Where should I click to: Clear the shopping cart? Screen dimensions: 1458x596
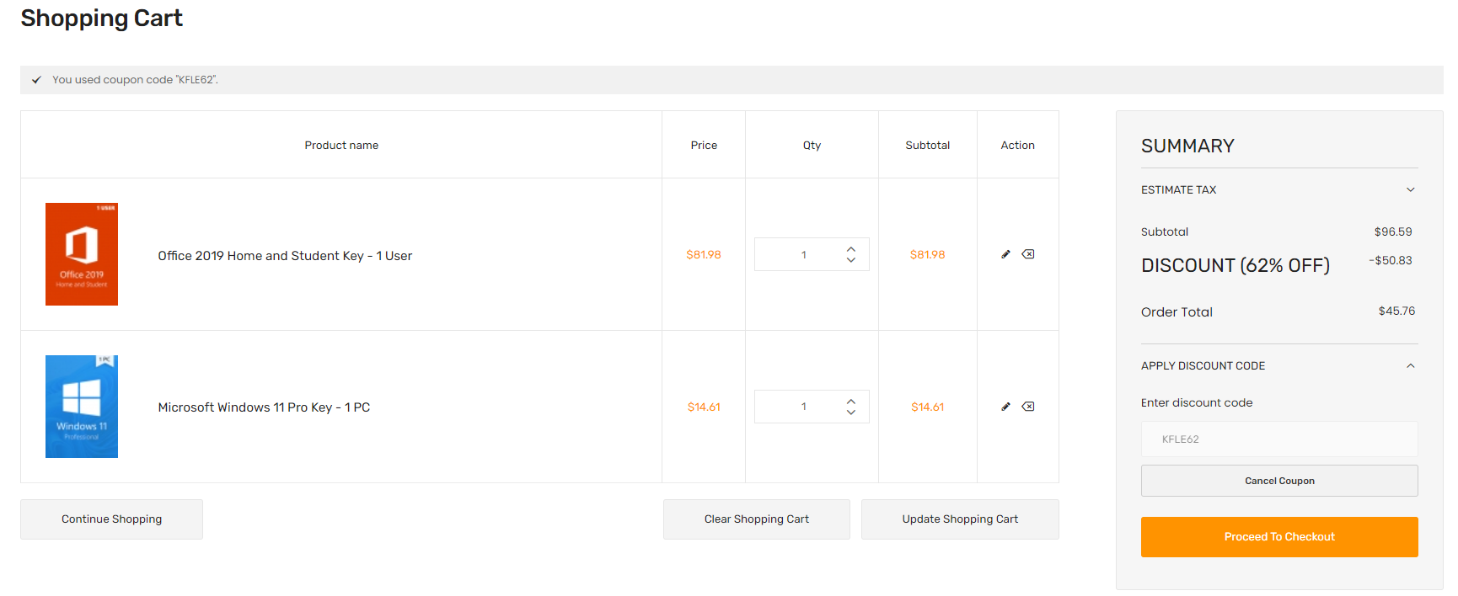(x=756, y=519)
